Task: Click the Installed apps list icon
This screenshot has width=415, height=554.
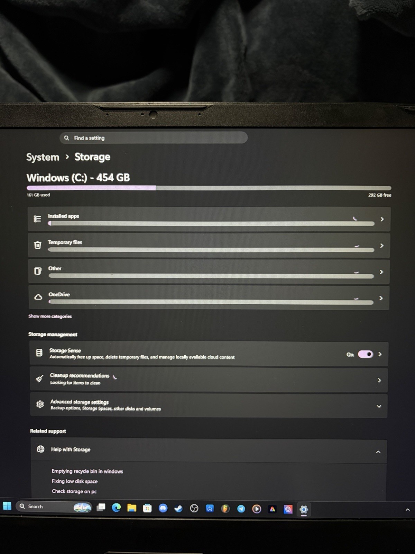Action: (37, 219)
